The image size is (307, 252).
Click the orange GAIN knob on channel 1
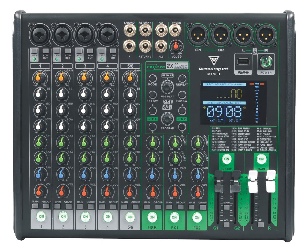(40, 78)
